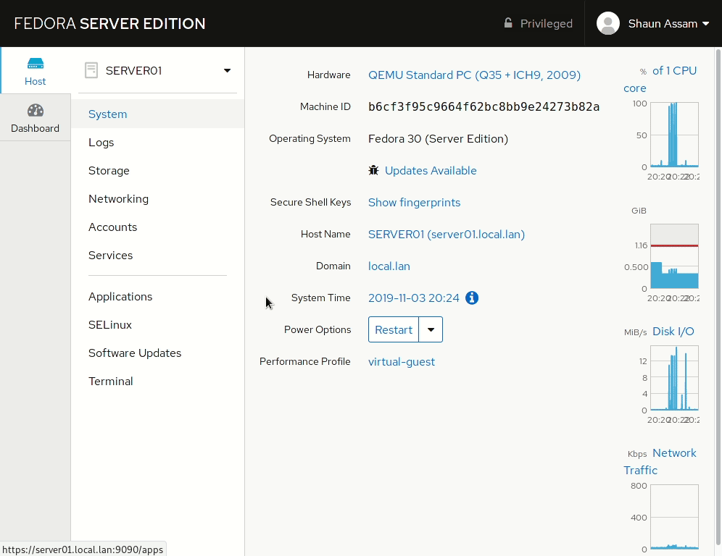Click the Network Traffic chart area

(674, 517)
